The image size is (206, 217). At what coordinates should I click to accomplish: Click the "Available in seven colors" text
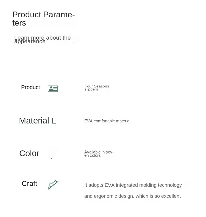click(x=99, y=154)
